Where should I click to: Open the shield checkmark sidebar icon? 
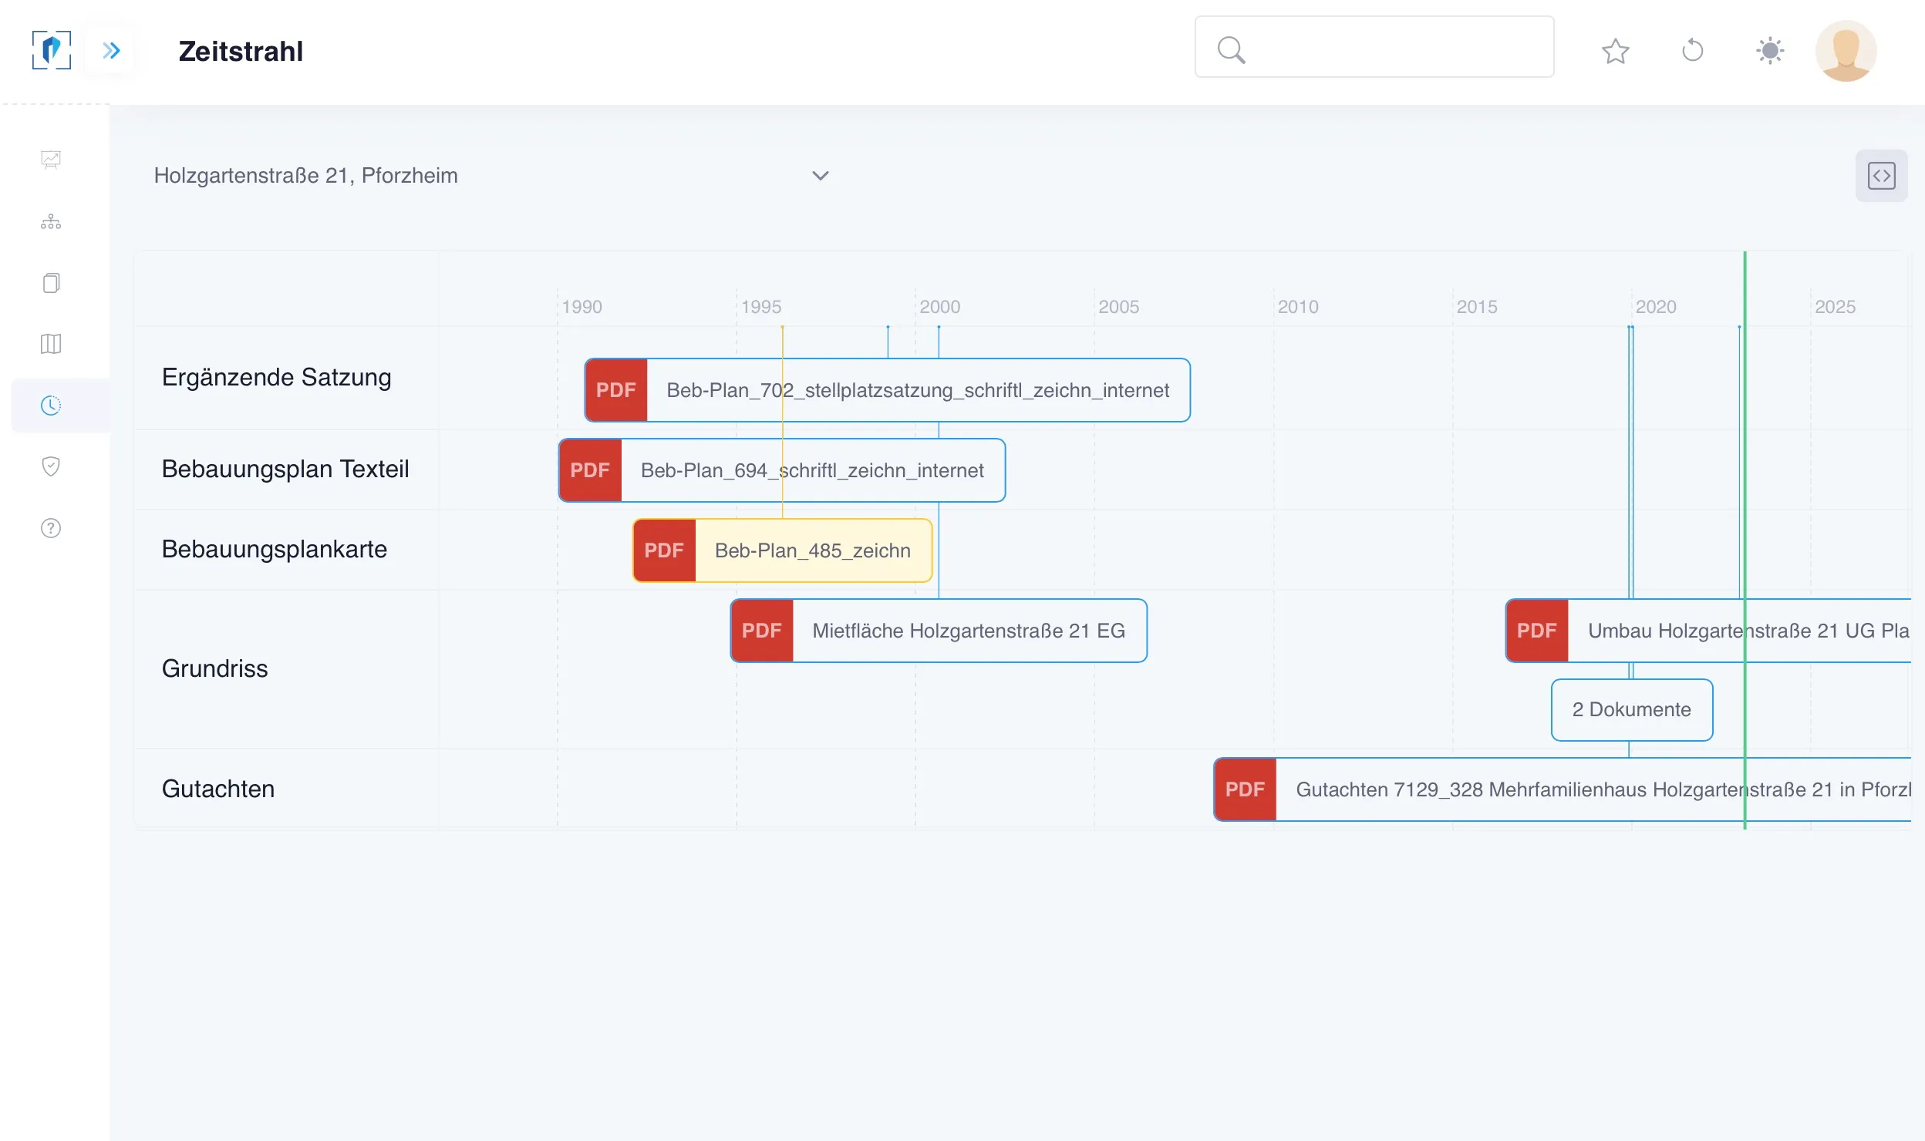point(51,466)
